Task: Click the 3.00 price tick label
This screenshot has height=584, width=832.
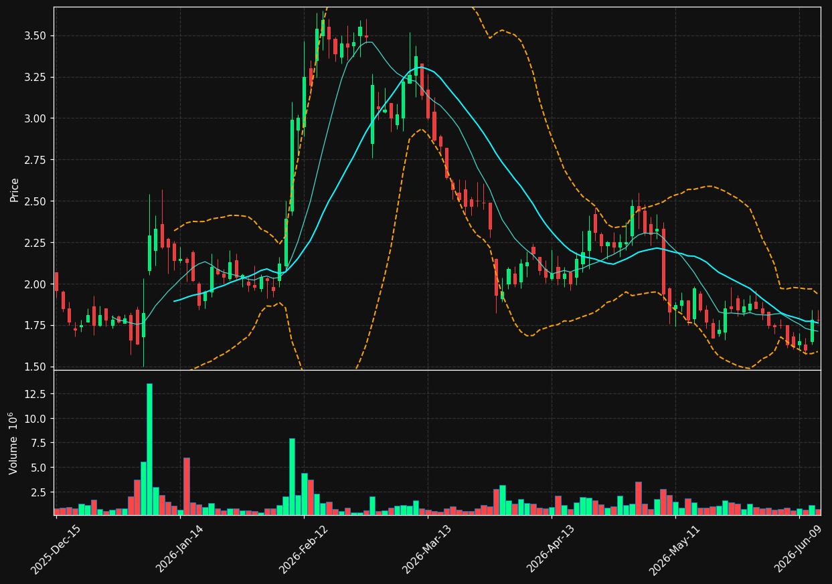Action: [36, 118]
